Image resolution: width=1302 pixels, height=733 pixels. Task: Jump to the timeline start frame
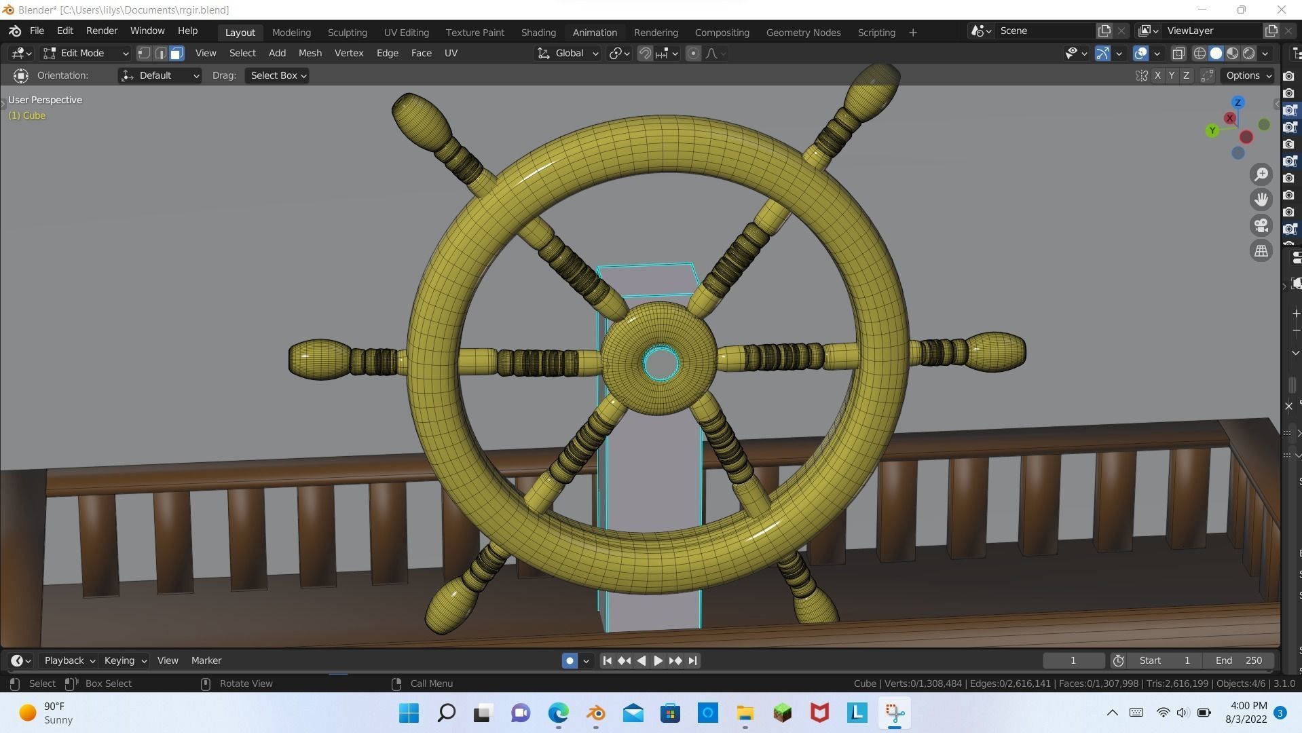[x=608, y=660]
